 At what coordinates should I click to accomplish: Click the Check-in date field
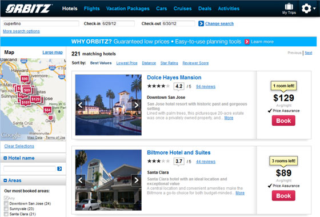pos(118,23)
